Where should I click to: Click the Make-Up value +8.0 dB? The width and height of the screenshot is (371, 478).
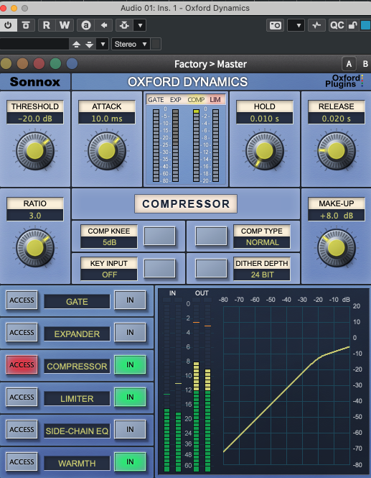coord(337,216)
